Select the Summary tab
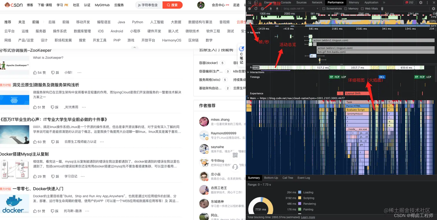The image size is (437, 220). point(254,178)
